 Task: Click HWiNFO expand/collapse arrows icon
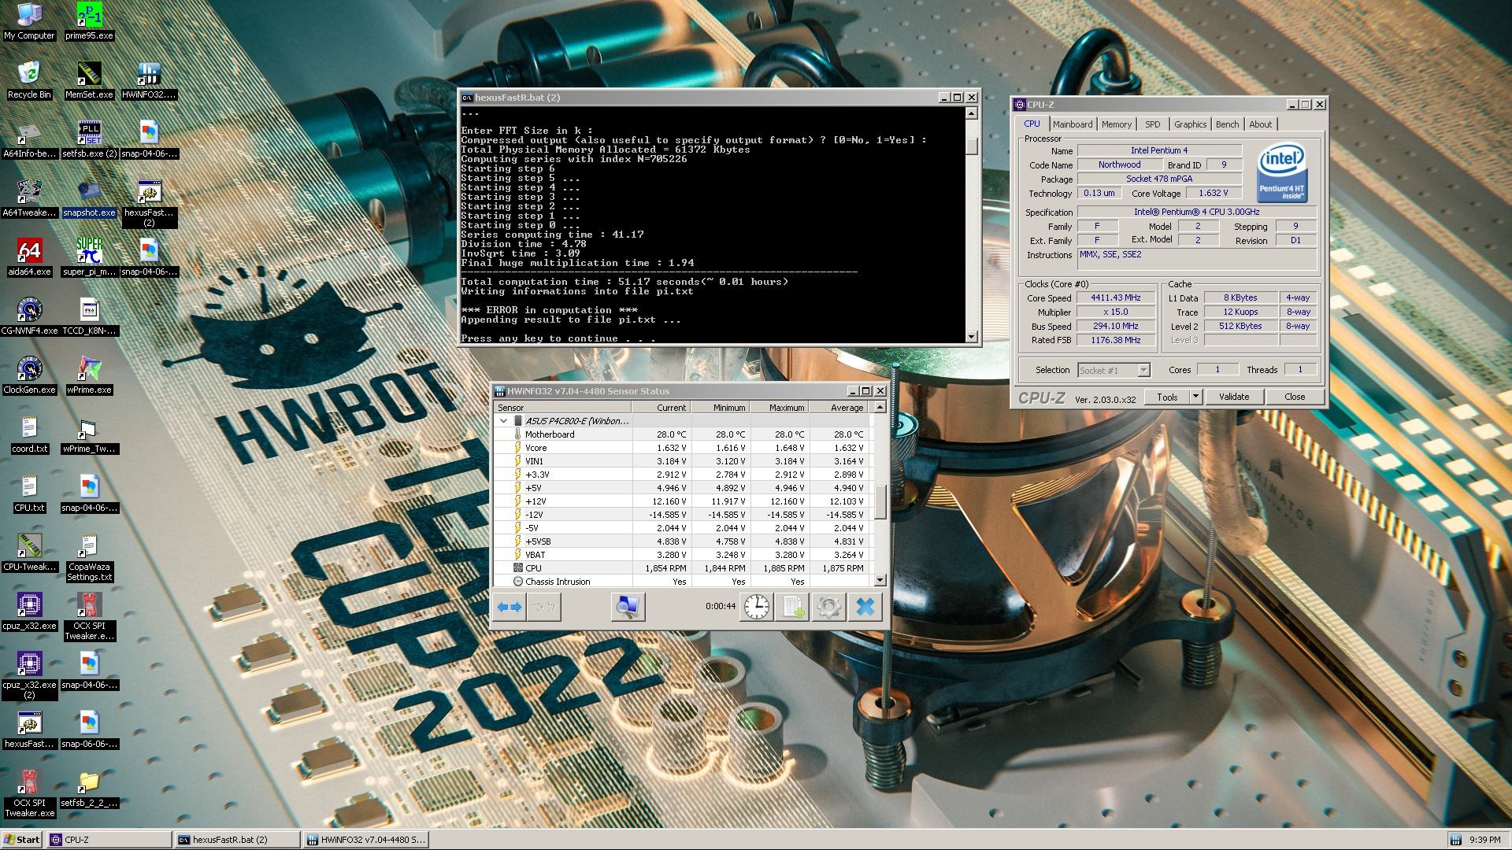[x=510, y=607]
